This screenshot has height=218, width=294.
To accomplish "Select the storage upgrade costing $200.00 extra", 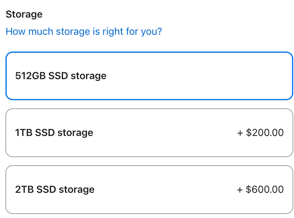I will [x=149, y=133].
